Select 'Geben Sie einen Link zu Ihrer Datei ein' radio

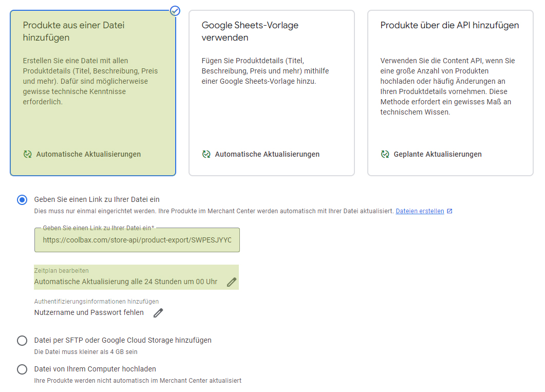coord(22,200)
